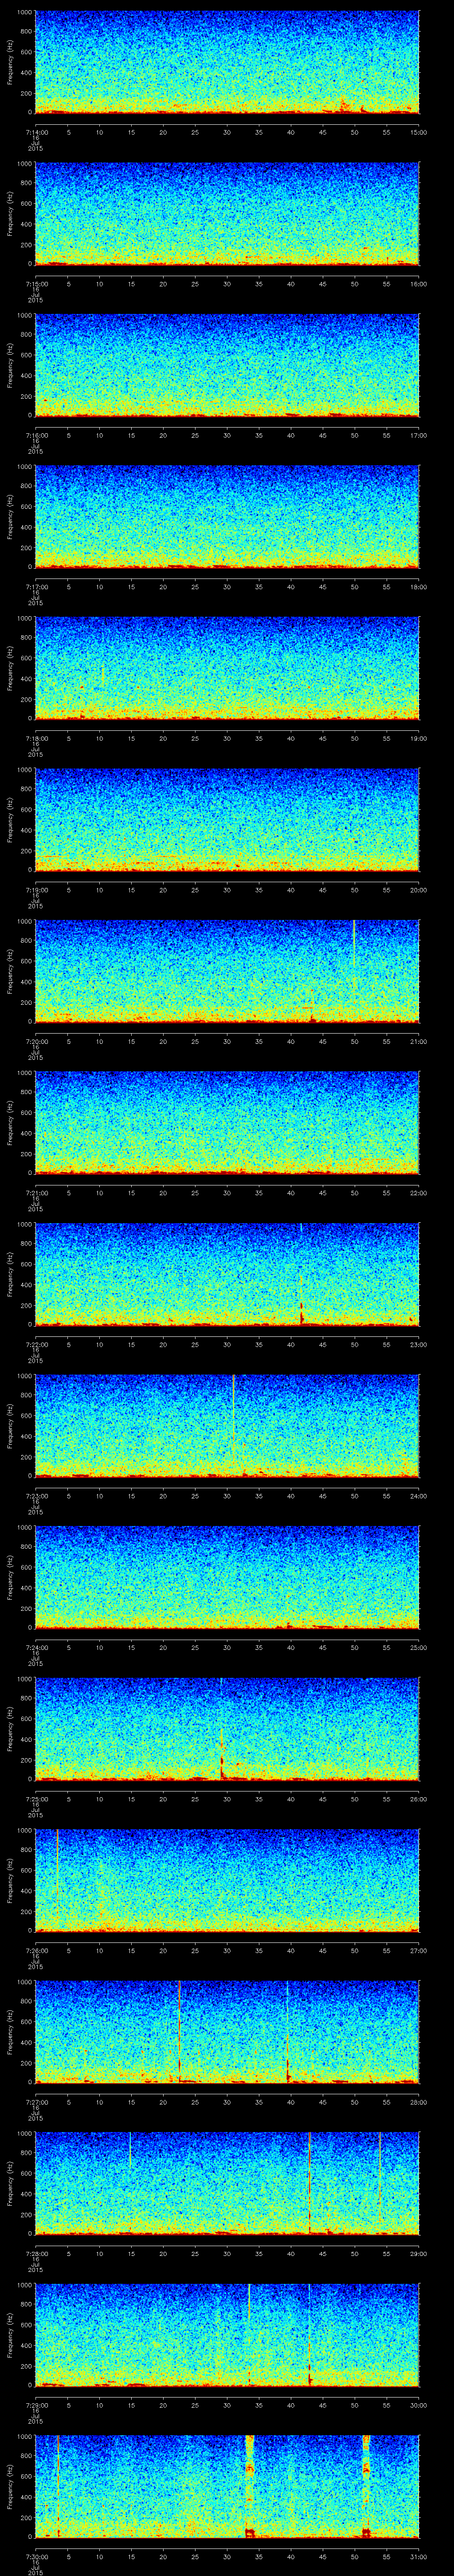Click the transient near 43 s in 7:29:00 panel

pos(309,2335)
